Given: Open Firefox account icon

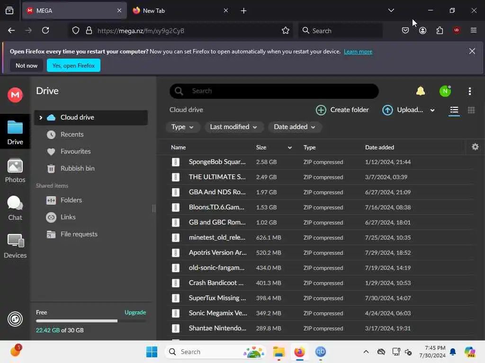Looking at the screenshot, I should (422, 30).
